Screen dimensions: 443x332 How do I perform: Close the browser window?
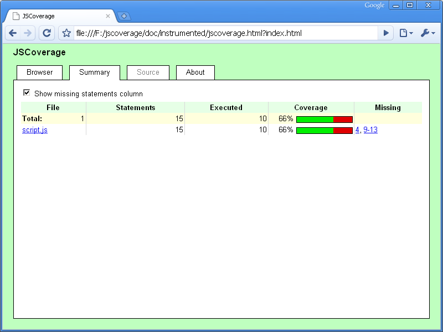point(428,5)
